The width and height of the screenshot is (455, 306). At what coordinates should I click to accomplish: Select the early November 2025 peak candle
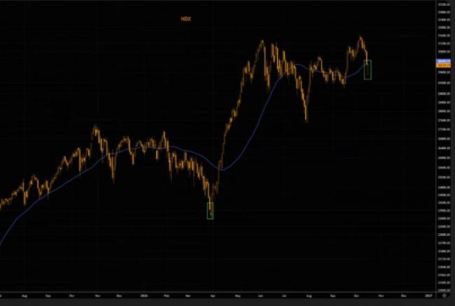tap(95, 130)
